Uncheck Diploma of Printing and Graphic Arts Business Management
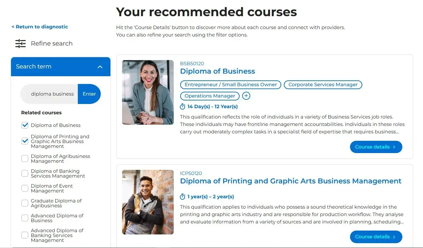The width and height of the screenshot is (423, 248). [25, 141]
